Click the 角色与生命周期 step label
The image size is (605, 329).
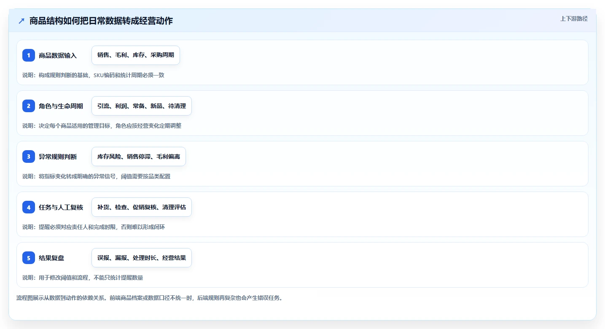61,106
